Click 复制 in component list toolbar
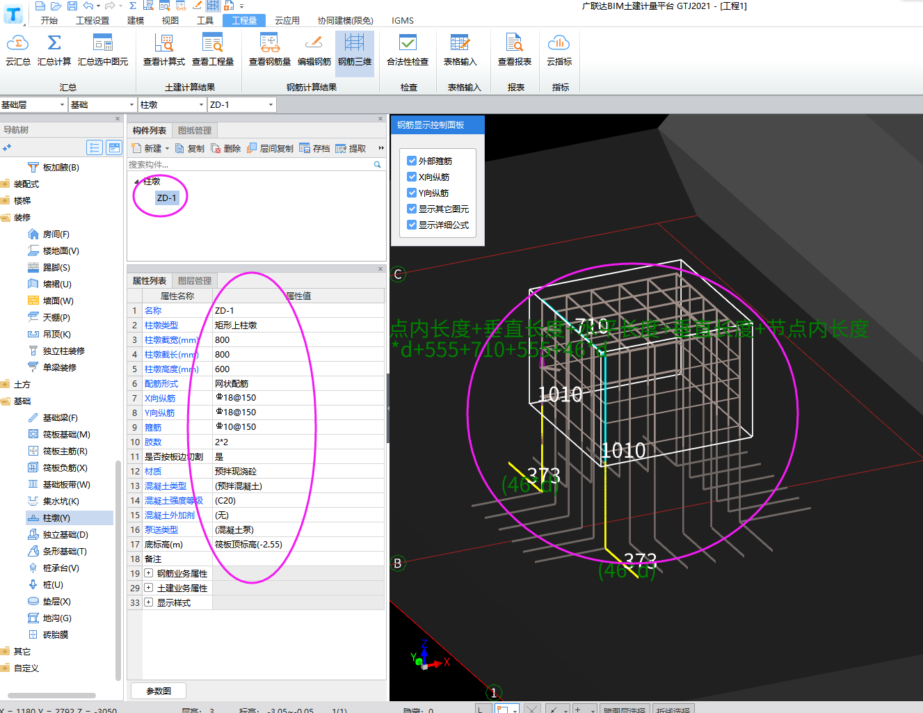Image resolution: width=923 pixels, height=713 pixels. pos(190,148)
